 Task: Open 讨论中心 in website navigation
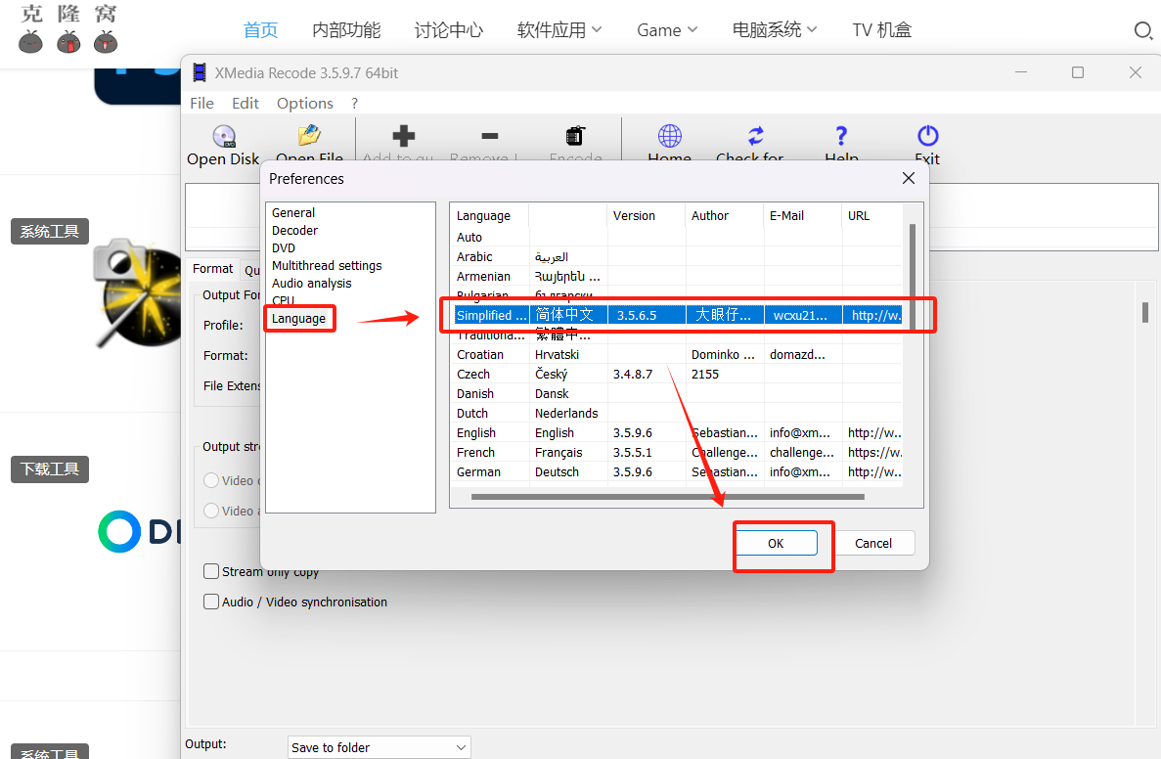449,30
